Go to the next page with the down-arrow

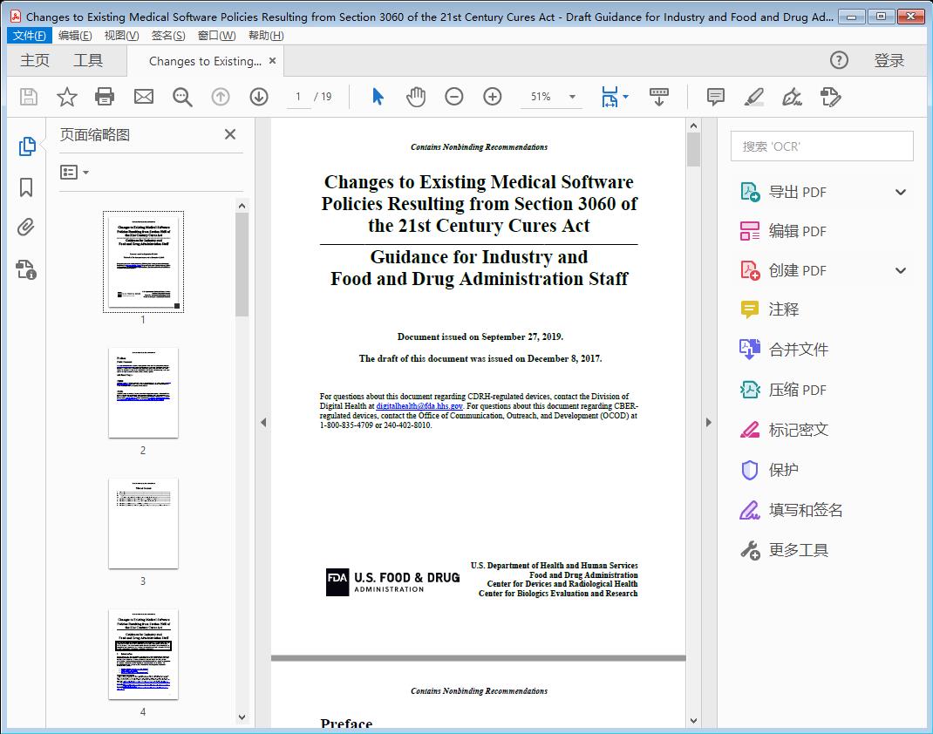(x=259, y=97)
